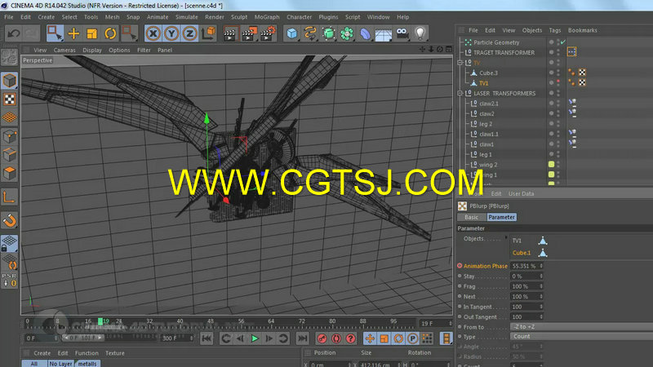Toggle Particle Geometry visibility dot
Image resolution: width=653 pixels, height=367 pixels.
pyautogui.click(x=552, y=42)
